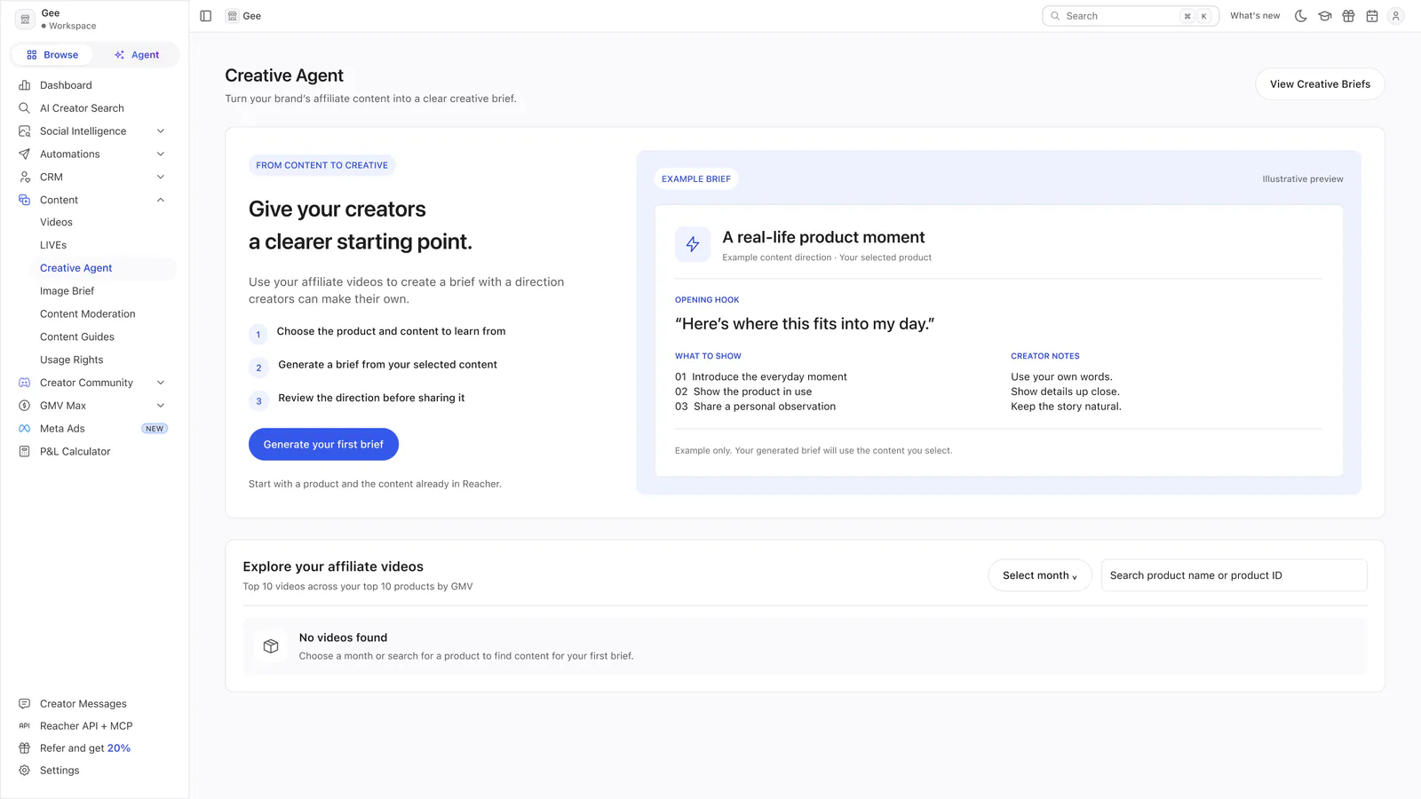
Task: Click the Gee workspace logo icon
Action: click(25, 20)
